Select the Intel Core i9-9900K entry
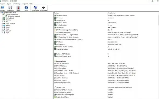 tap(14, 16)
